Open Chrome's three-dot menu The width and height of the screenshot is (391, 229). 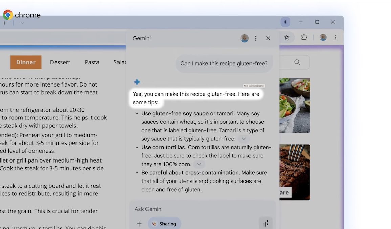(335, 37)
